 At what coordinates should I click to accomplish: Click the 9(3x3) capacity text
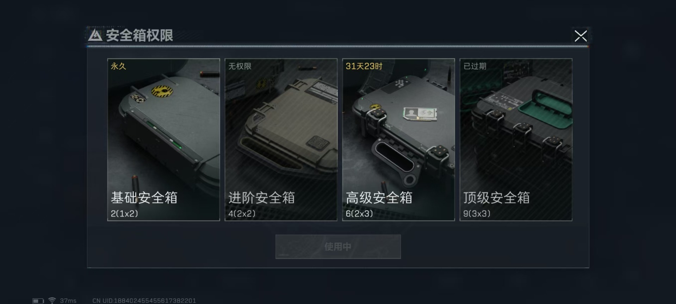pos(477,213)
